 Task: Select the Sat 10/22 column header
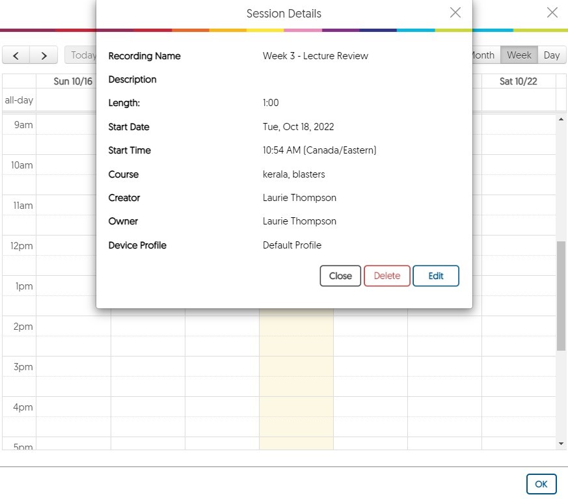pyautogui.click(x=519, y=81)
